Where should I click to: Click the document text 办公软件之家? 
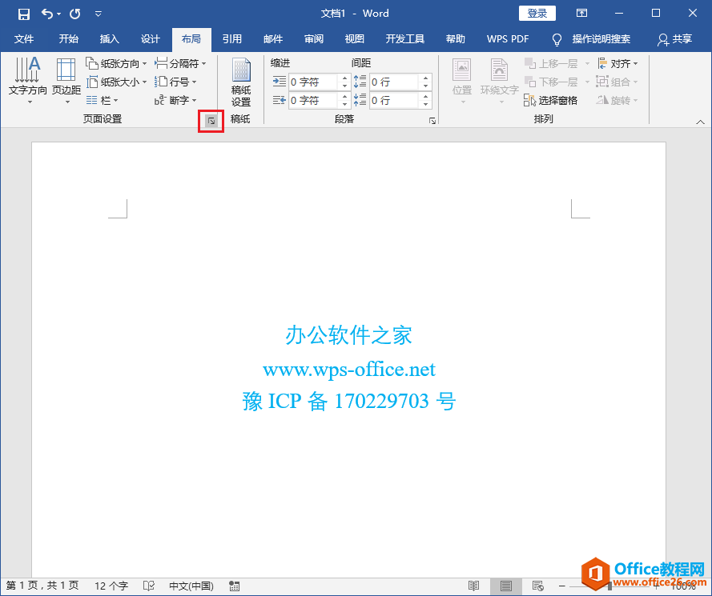click(348, 336)
